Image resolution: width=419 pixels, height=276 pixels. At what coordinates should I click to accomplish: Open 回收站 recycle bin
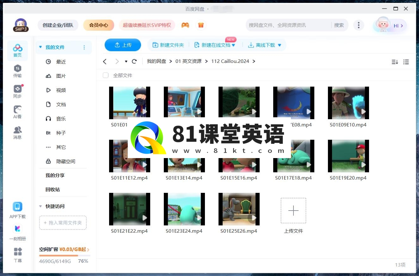point(52,189)
